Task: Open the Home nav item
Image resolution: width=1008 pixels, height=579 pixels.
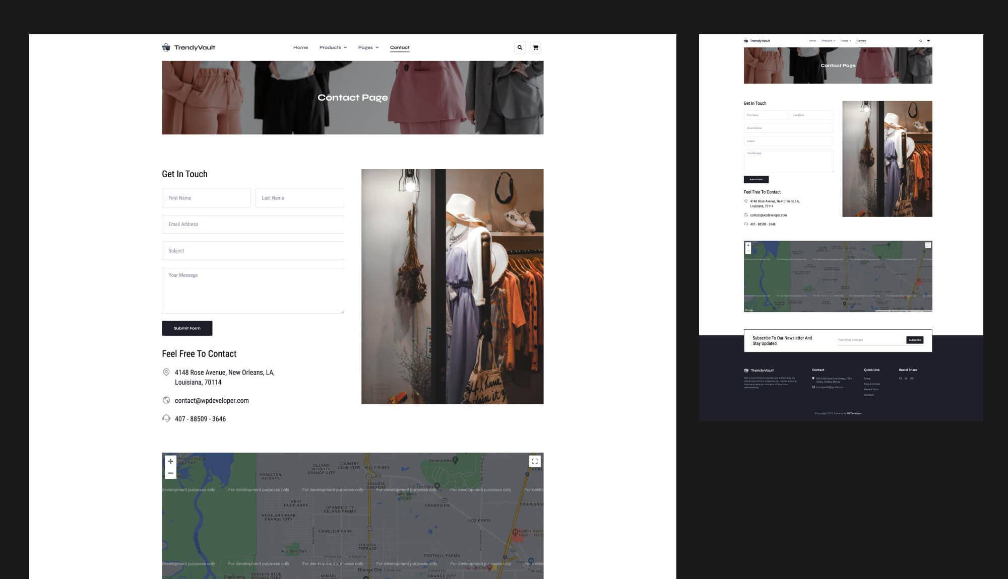Action: coord(300,47)
